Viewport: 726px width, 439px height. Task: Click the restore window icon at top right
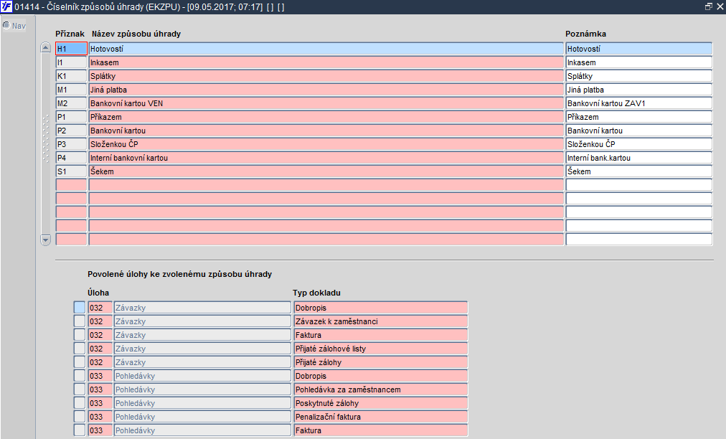coord(708,6)
